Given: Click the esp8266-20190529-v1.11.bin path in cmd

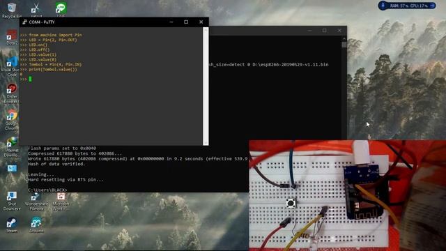Looking at the screenshot, I should 291,65.
